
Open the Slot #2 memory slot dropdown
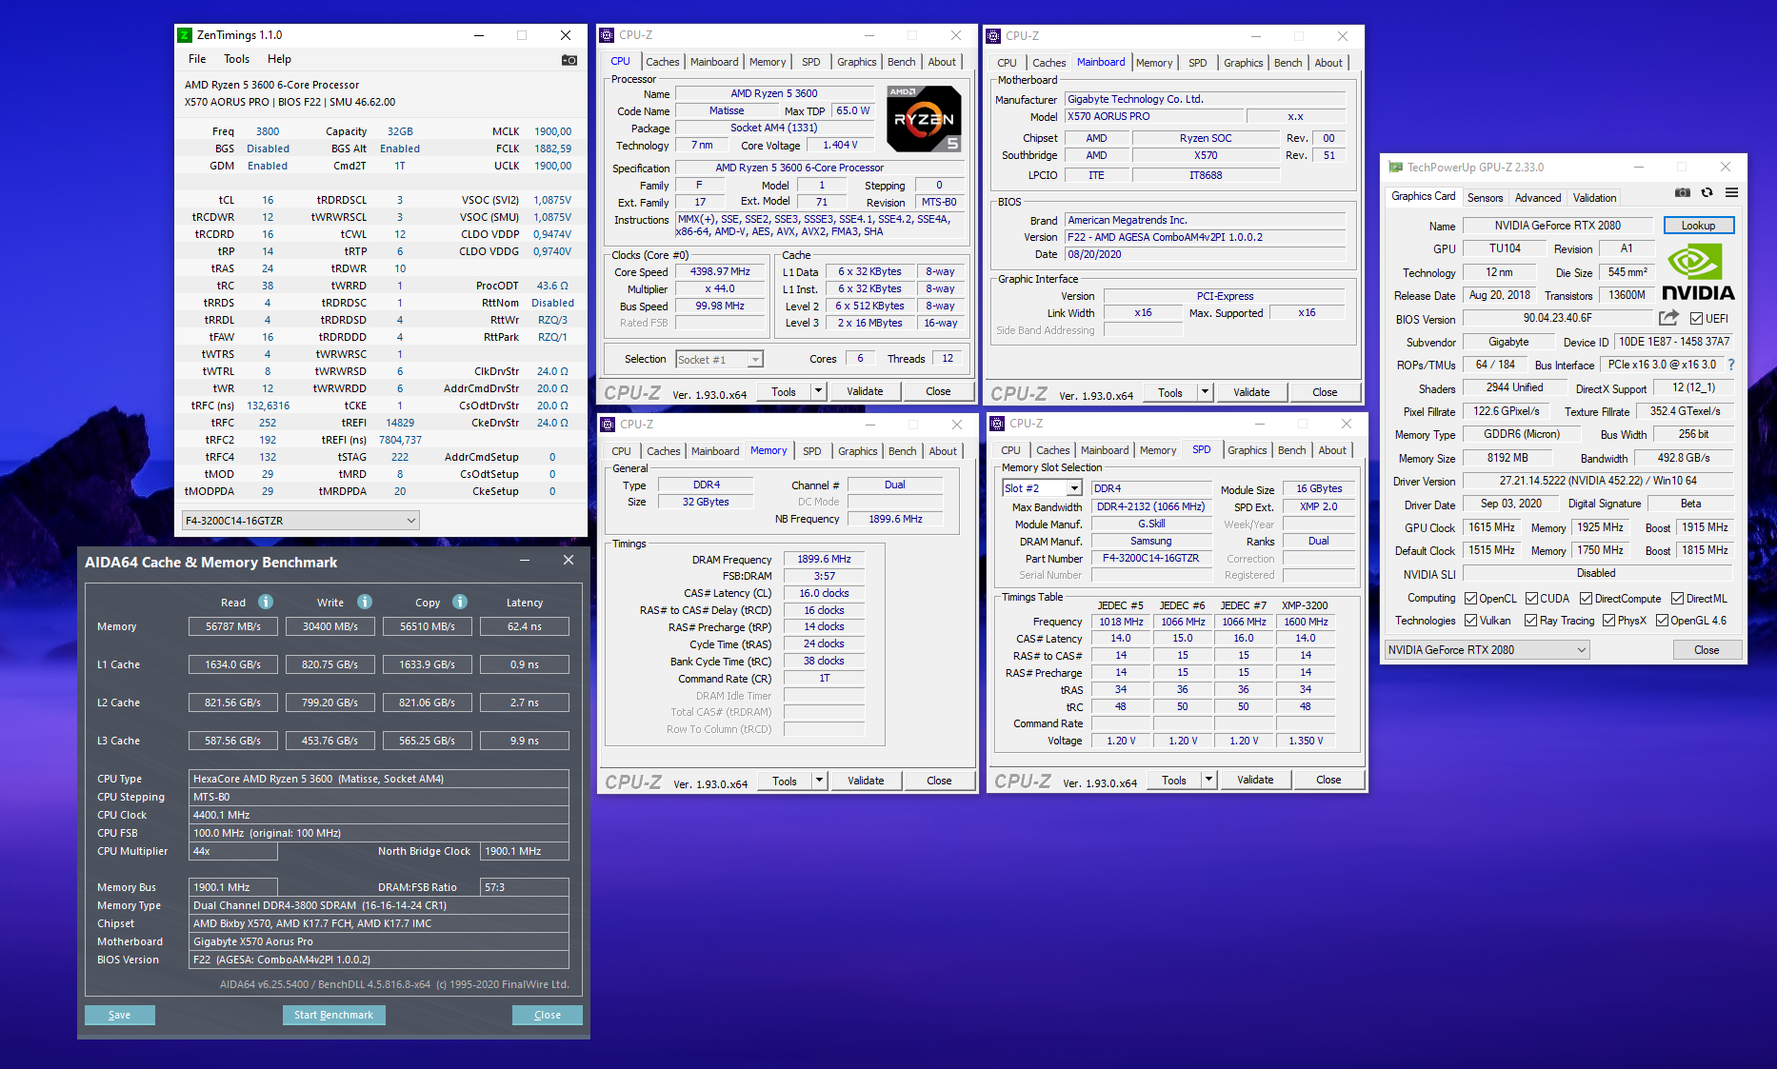coord(1043,488)
